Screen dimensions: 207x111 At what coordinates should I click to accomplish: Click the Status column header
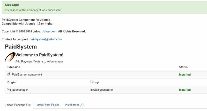coord(183,67)
